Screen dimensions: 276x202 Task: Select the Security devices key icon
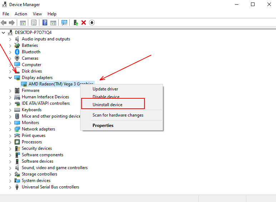17,148
